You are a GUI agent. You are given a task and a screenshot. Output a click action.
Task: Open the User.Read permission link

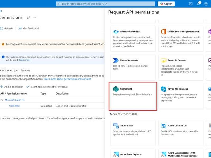[15, 106]
